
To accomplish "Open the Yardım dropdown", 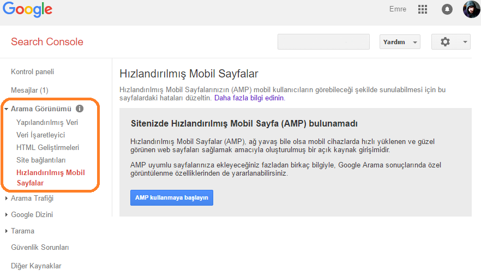I will tap(400, 41).
